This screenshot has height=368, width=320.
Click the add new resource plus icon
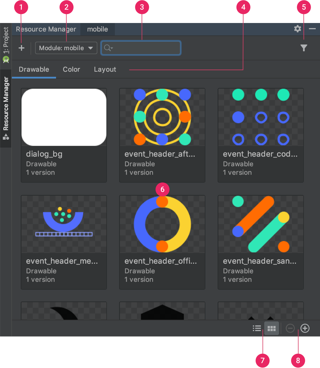coord(22,48)
